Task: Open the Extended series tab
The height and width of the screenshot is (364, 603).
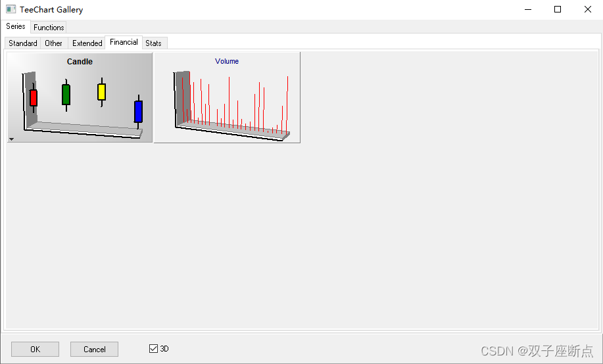Action: tap(87, 43)
